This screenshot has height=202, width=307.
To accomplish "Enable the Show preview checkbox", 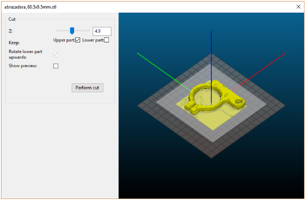I will pyautogui.click(x=56, y=66).
